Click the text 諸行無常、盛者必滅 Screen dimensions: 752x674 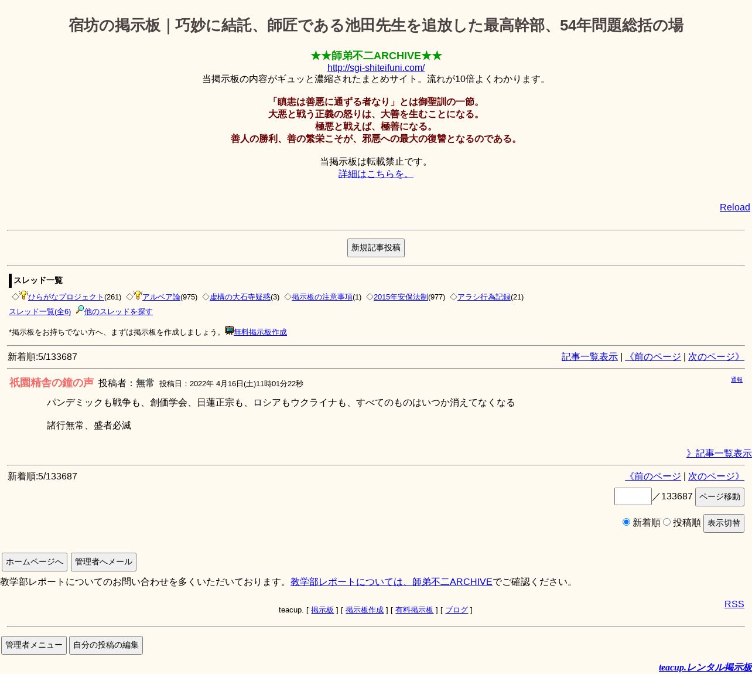click(89, 425)
